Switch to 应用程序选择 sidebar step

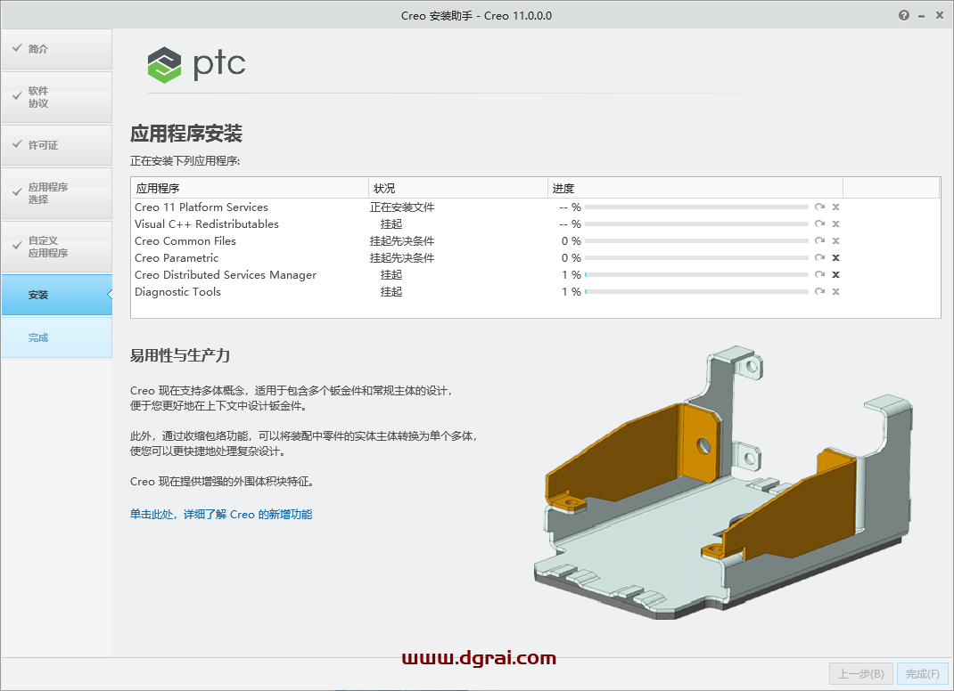coord(56,193)
